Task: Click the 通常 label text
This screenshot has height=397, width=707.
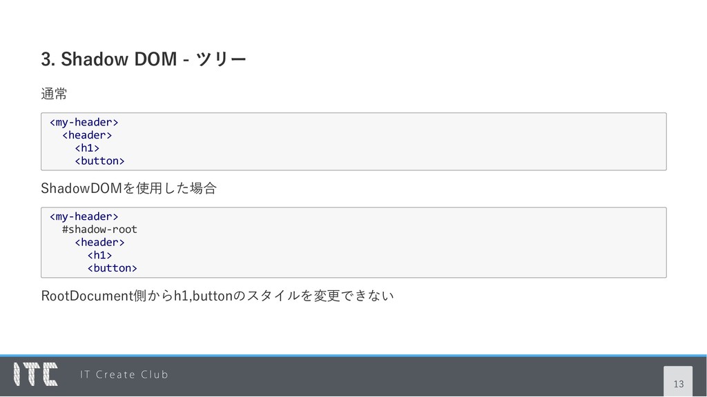Action: click(54, 94)
